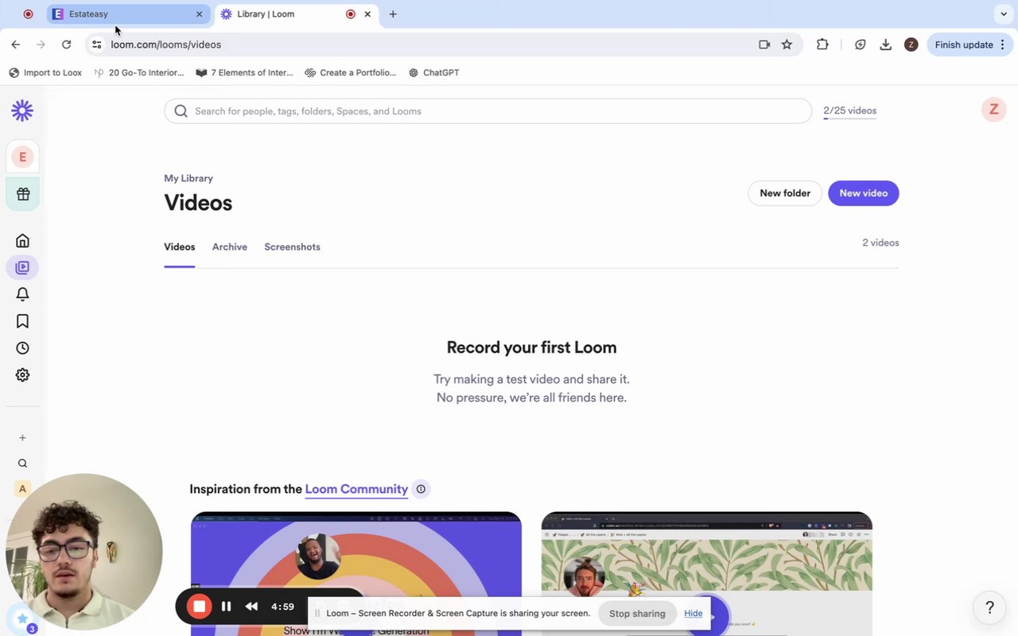Open a new browser tab

(393, 14)
